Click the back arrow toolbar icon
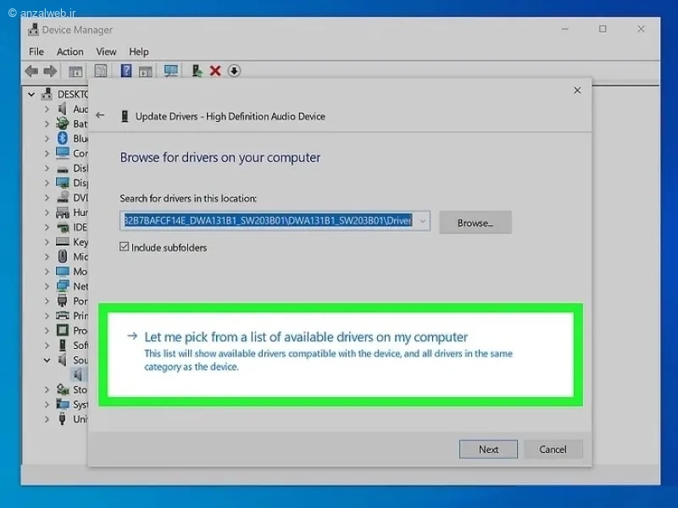The height and width of the screenshot is (508, 678). click(x=31, y=71)
